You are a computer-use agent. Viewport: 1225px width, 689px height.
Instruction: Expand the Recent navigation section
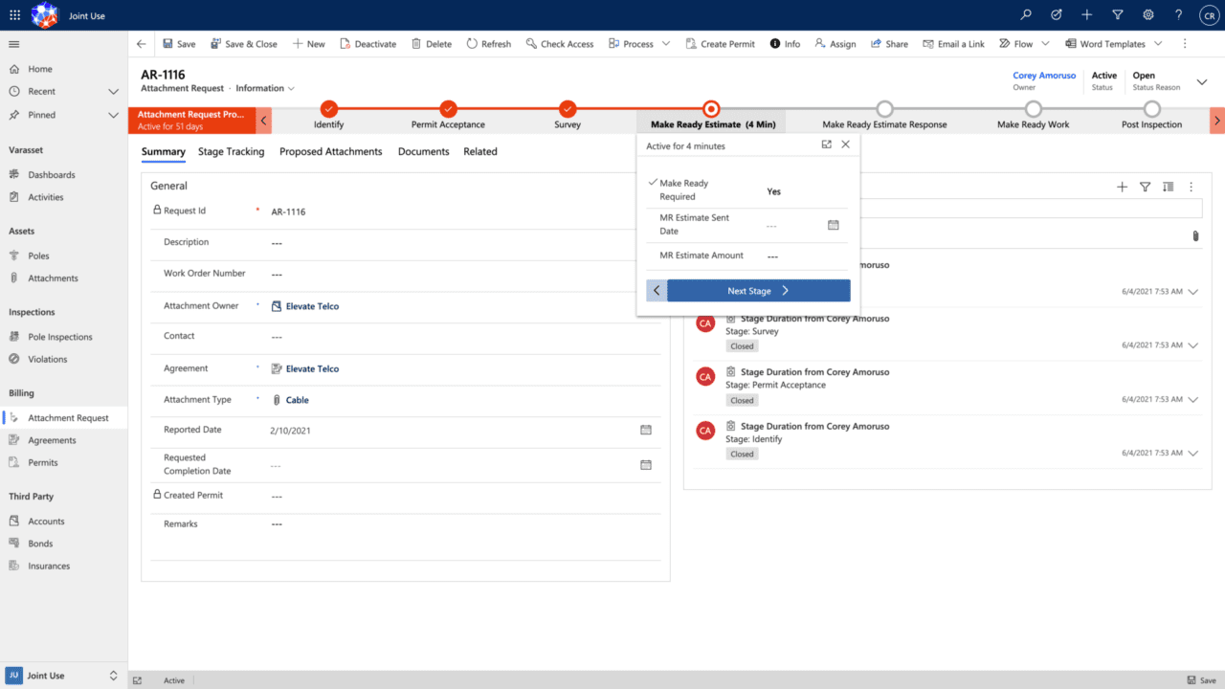point(113,92)
